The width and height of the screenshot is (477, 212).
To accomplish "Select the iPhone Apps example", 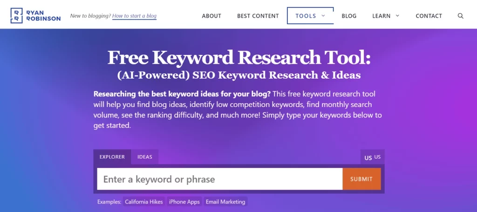I will [184, 202].
